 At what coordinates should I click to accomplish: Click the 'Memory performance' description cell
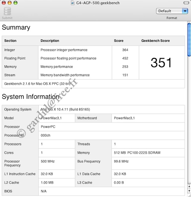pyautogui.click(x=57, y=67)
